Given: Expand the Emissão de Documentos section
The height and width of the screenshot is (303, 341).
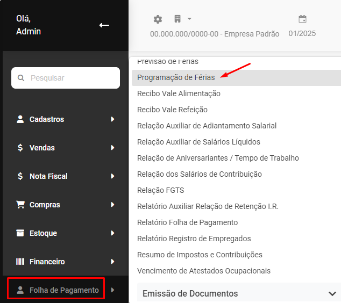Looking at the screenshot, I should [x=332, y=293].
